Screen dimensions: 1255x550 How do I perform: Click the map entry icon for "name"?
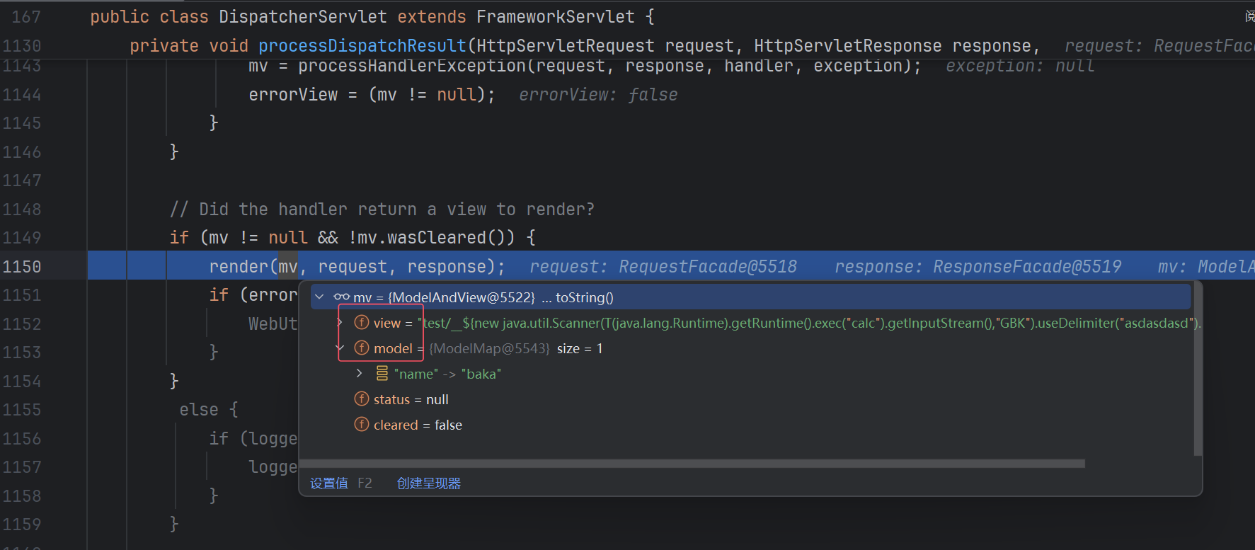382,374
